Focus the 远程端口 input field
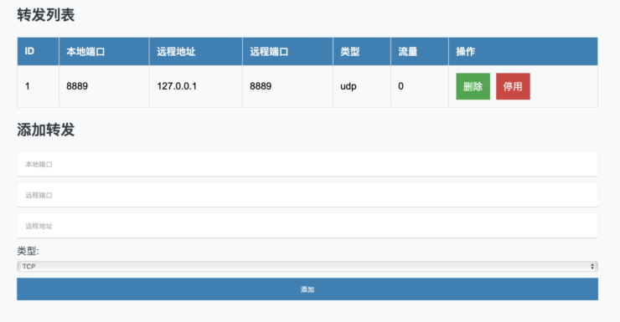The image size is (620, 322). 307,195
